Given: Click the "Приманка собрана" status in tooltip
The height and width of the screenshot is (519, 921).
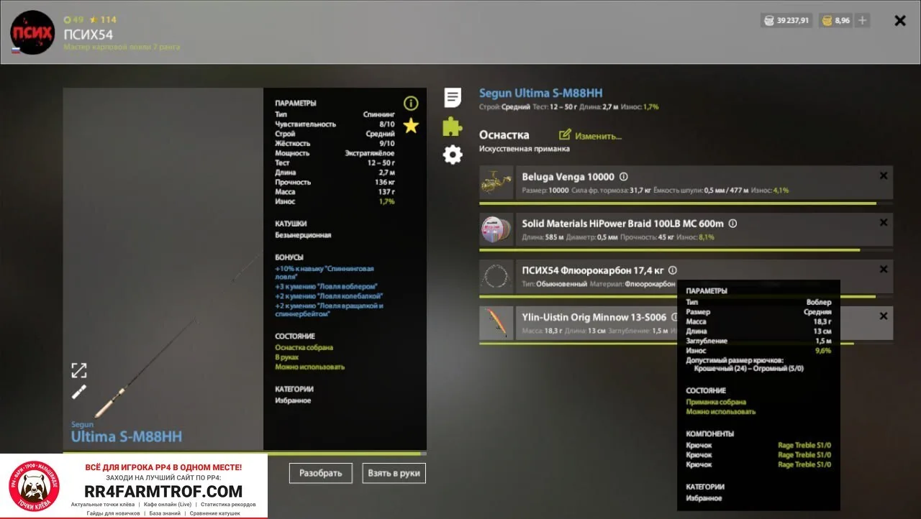Looking at the screenshot, I should point(716,403).
